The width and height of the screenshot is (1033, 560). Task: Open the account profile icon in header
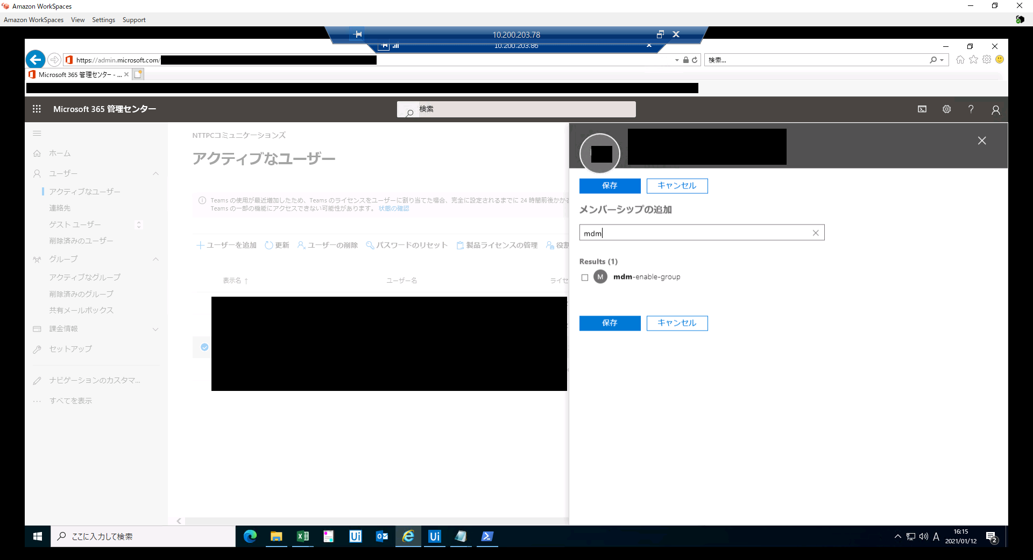click(996, 110)
